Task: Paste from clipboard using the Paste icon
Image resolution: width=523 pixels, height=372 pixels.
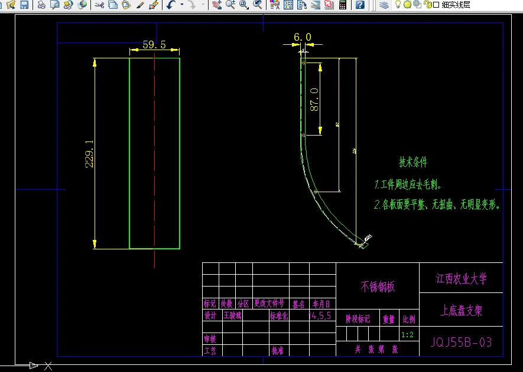Action: 126,5
